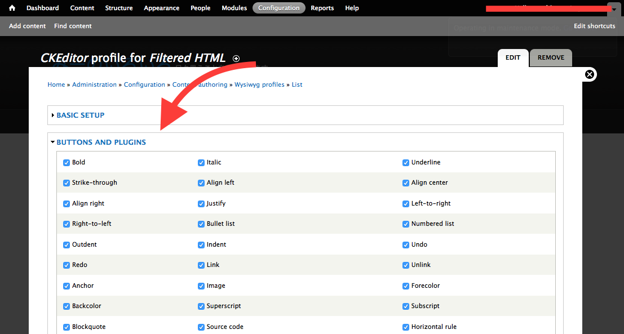Toggle the Align right checkbox
This screenshot has width=624, height=334.
tap(67, 203)
